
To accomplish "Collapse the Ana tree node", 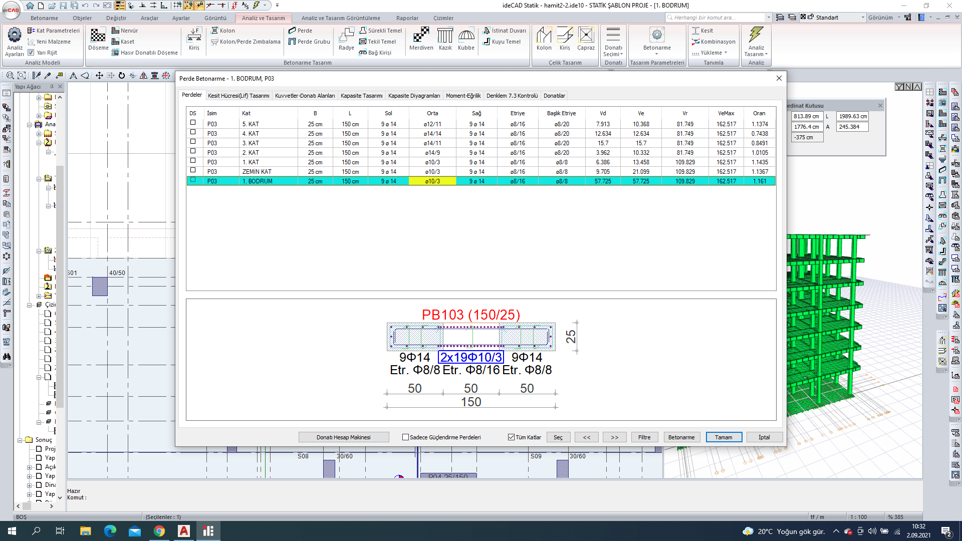I will [x=29, y=125].
